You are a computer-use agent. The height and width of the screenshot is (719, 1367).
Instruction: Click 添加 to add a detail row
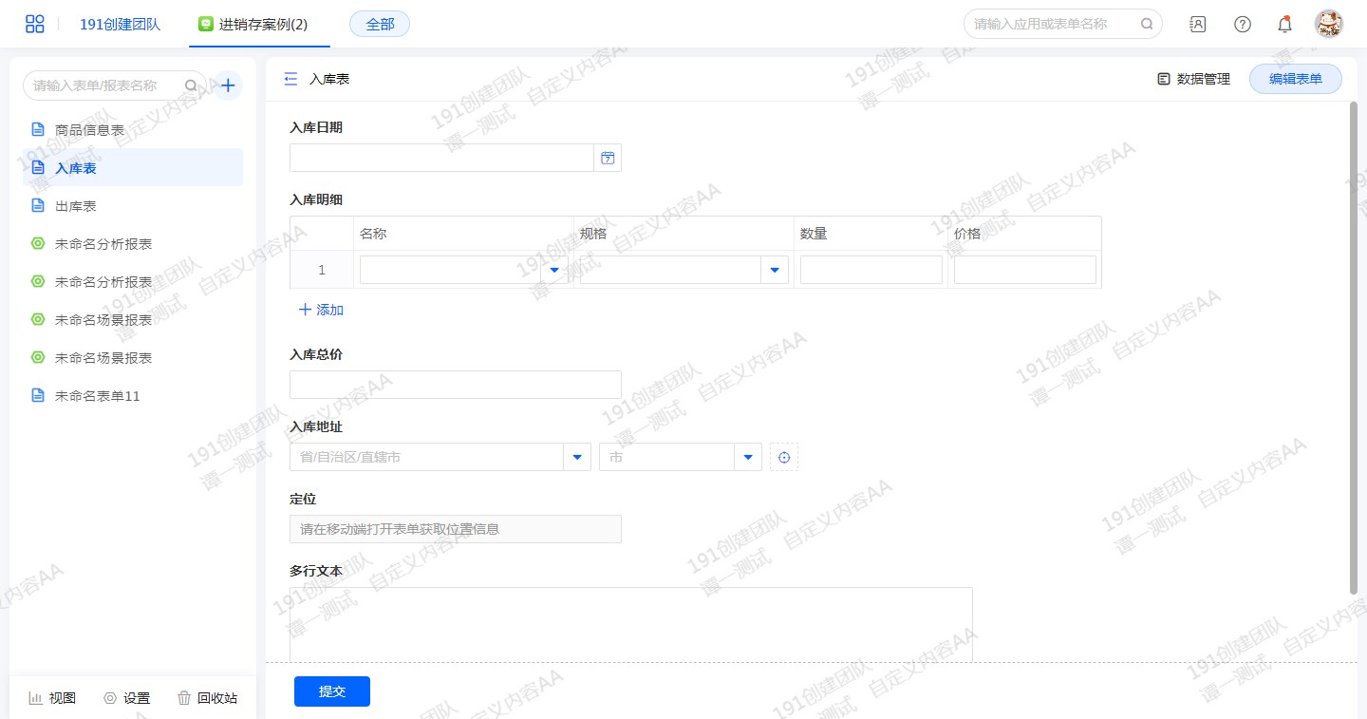click(321, 311)
